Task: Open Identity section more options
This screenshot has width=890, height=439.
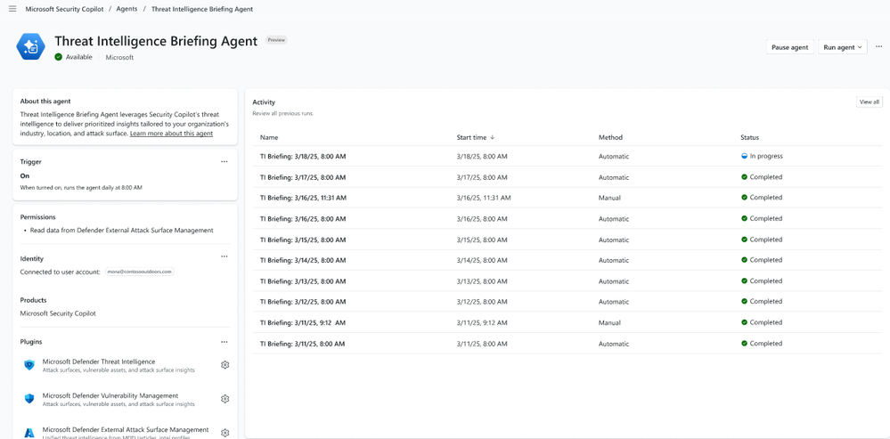Action: (x=225, y=256)
